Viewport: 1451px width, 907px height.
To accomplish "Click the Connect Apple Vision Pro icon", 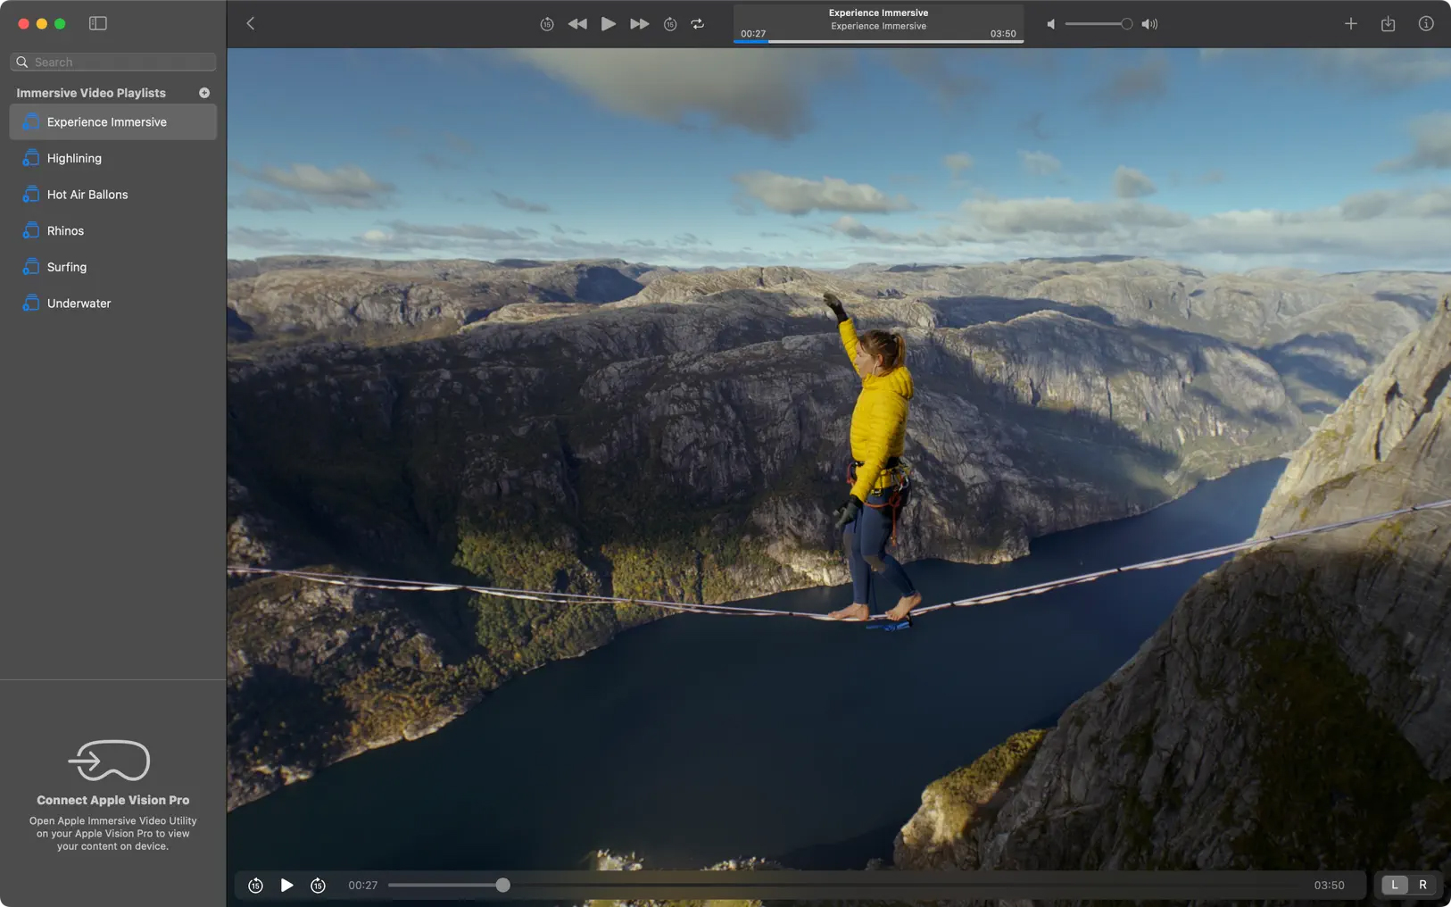I will (110, 761).
